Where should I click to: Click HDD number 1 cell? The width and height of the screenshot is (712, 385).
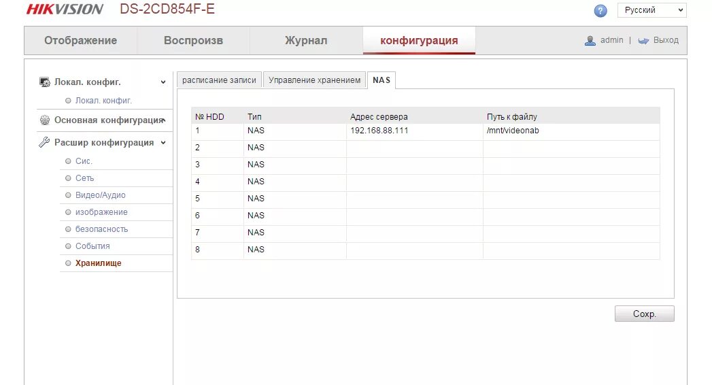pyautogui.click(x=218, y=131)
